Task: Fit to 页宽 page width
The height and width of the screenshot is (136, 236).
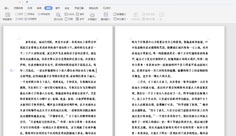Action: coord(69,19)
